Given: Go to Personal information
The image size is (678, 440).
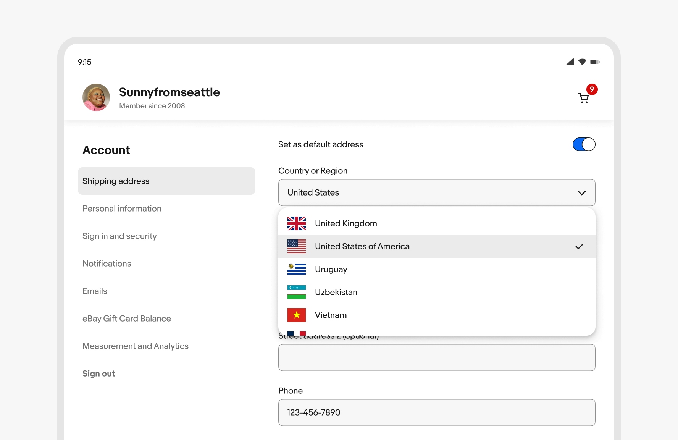Looking at the screenshot, I should coord(122,209).
